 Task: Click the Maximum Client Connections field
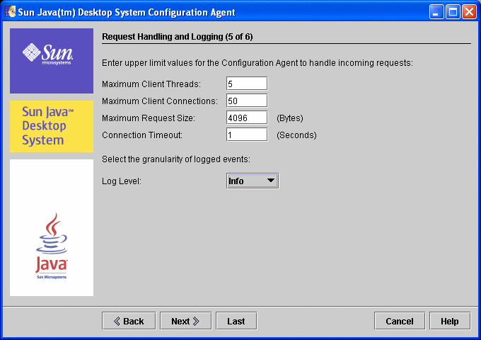click(x=247, y=101)
